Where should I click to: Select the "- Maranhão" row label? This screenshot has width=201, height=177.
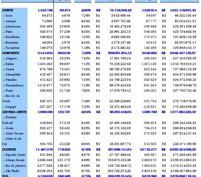[x=12, y=74]
